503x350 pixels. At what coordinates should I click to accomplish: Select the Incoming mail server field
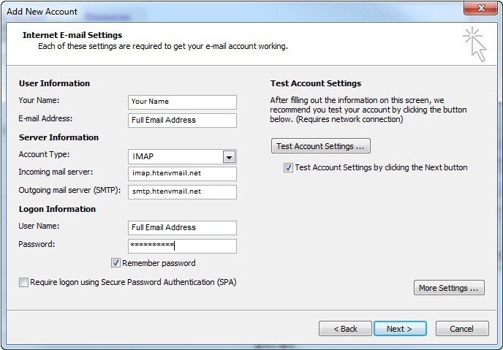182,173
